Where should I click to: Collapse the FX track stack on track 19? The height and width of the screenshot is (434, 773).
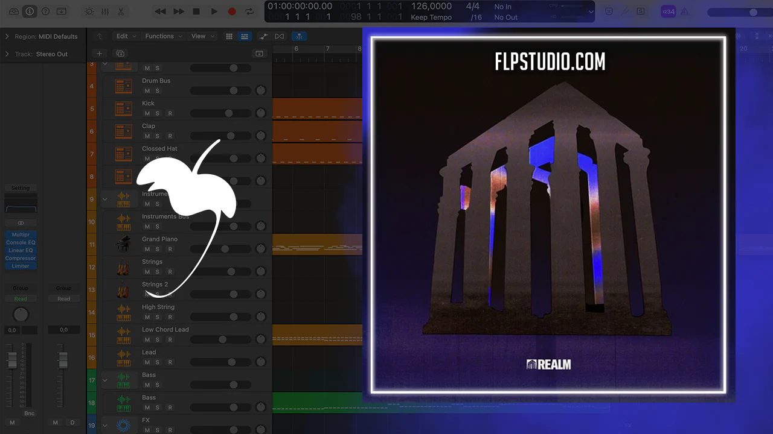tap(105, 426)
